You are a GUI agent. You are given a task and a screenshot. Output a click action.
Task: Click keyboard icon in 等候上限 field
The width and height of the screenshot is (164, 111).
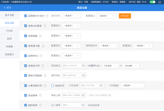coord(83,95)
